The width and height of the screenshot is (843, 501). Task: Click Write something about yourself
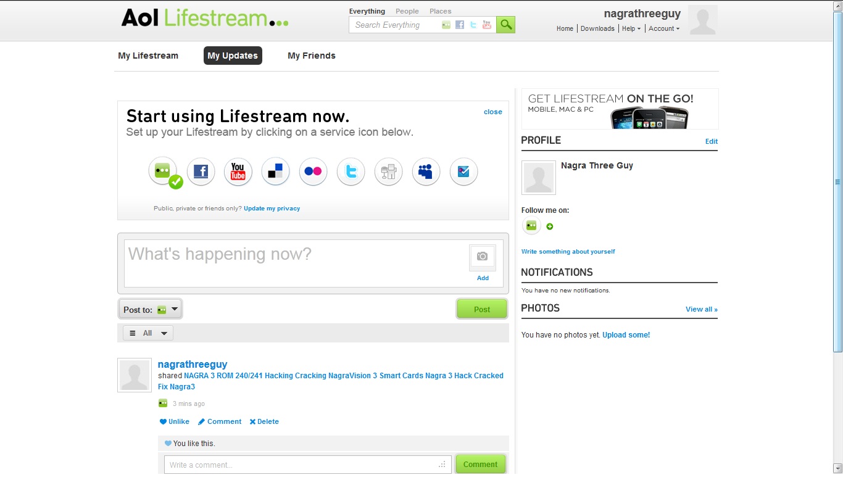coord(568,252)
